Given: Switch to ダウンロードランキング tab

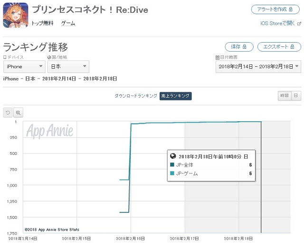Looking at the screenshot, I should point(135,96).
